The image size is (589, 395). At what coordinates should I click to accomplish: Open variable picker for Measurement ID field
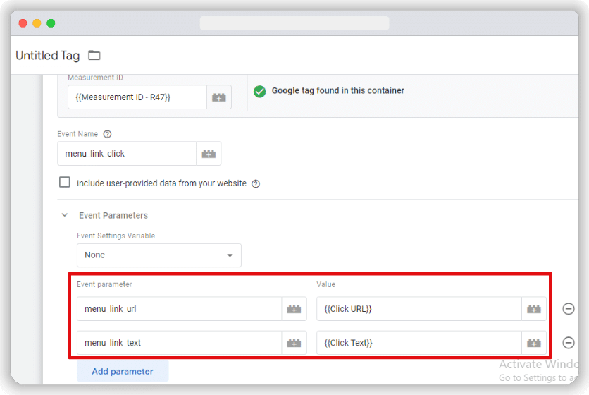point(219,97)
